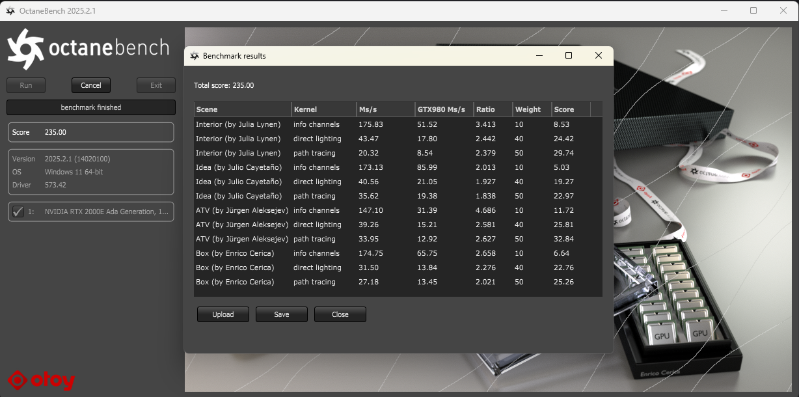
Task: Select the ATV direct lighting row
Action: click(x=398, y=225)
